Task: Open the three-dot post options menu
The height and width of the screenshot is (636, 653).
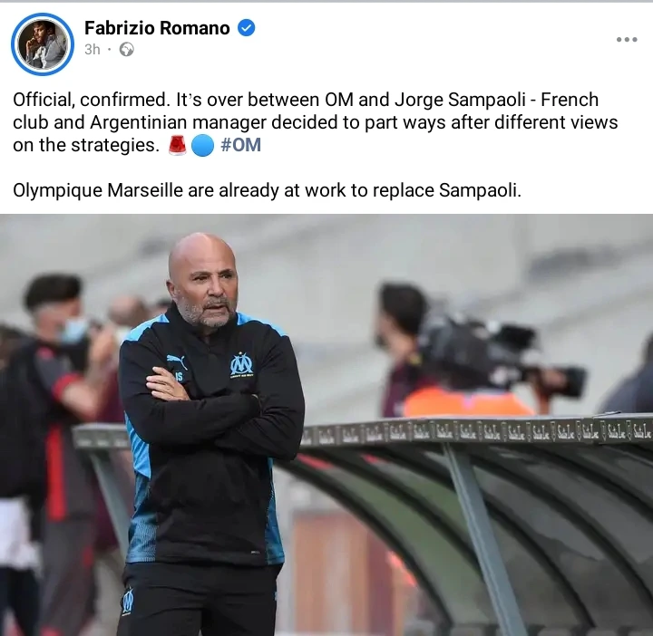Action: coord(627,40)
